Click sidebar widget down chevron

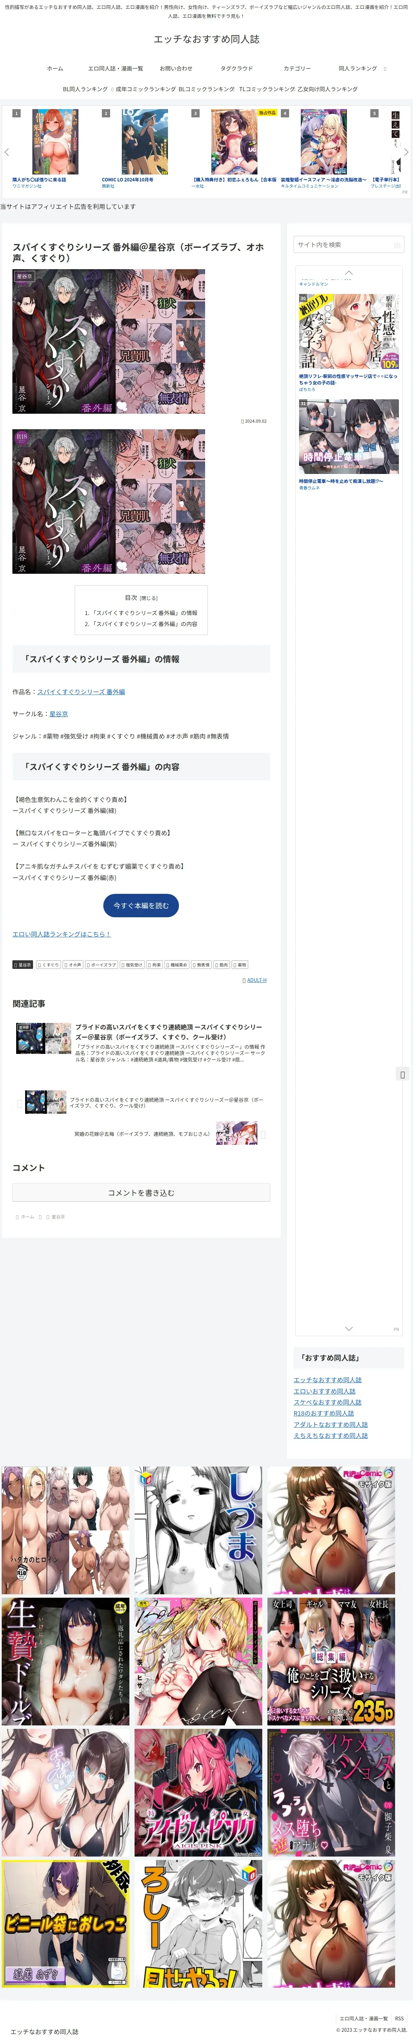pyautogui.click(x=349, y=1328)
